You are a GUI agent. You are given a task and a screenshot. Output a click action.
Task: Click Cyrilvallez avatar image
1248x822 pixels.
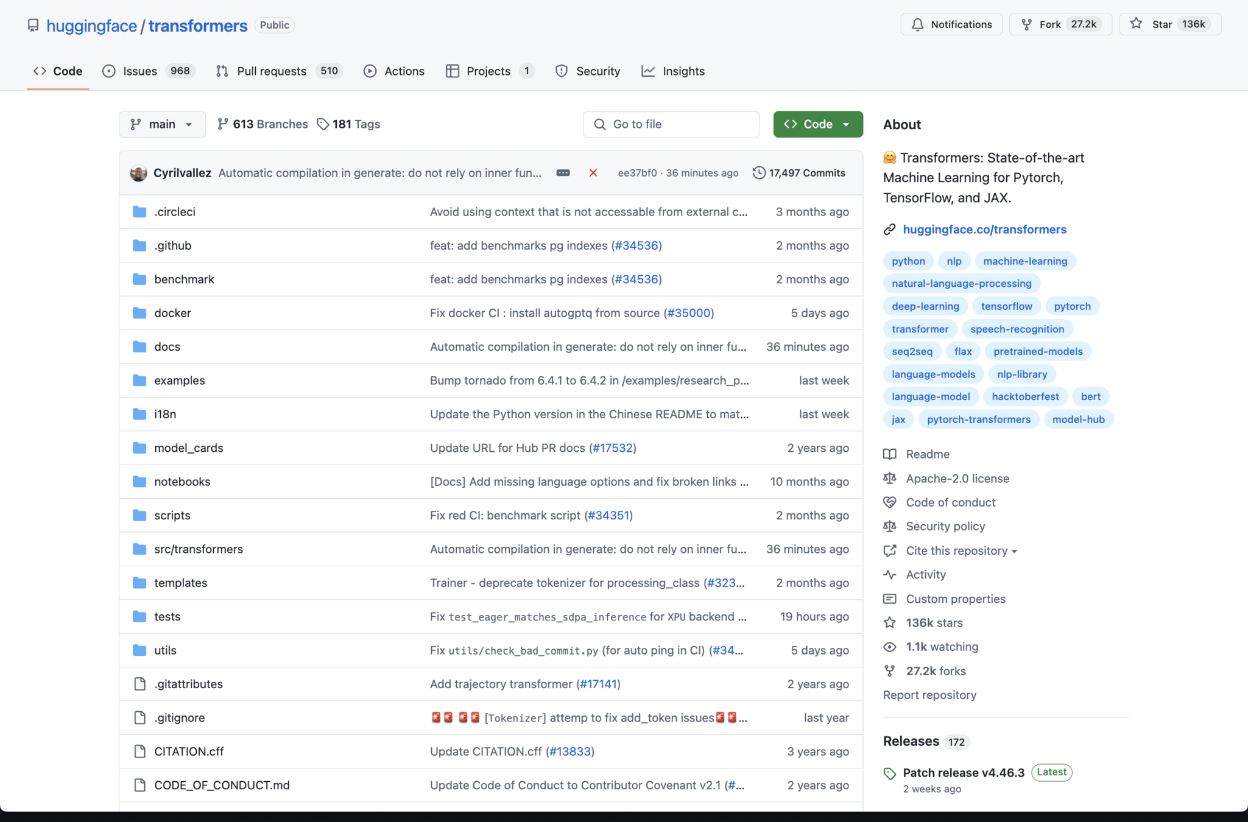(138, 173)
